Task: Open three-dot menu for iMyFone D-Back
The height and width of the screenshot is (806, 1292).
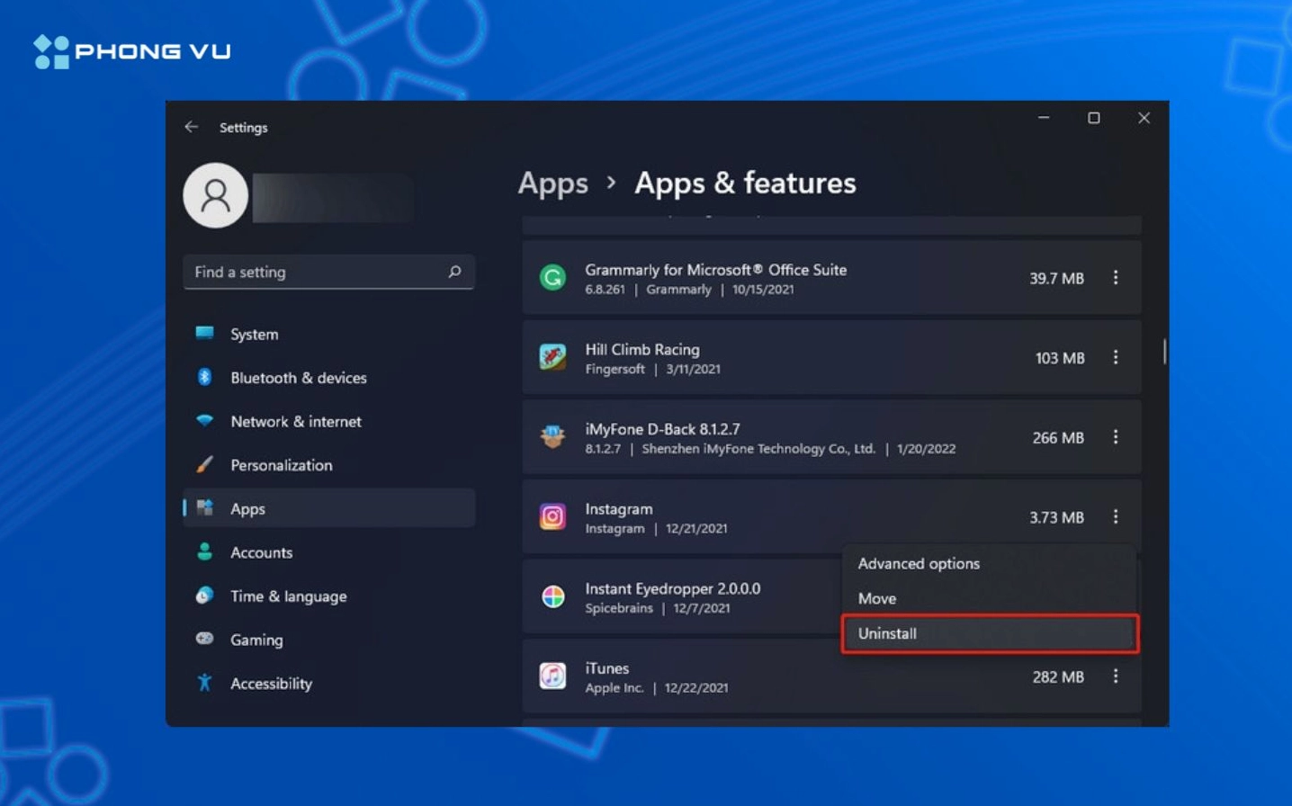Action: pyautogui.click(x=1116, y=437)
